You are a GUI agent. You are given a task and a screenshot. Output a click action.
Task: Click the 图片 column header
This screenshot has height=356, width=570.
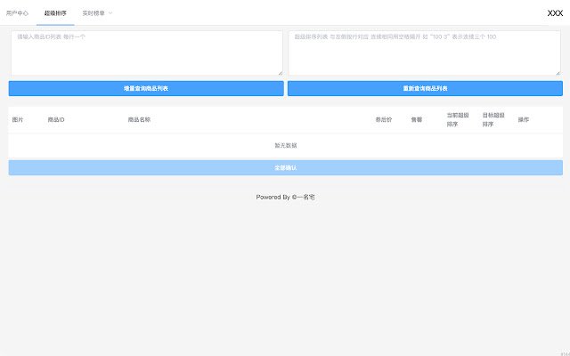coord(18,119)
